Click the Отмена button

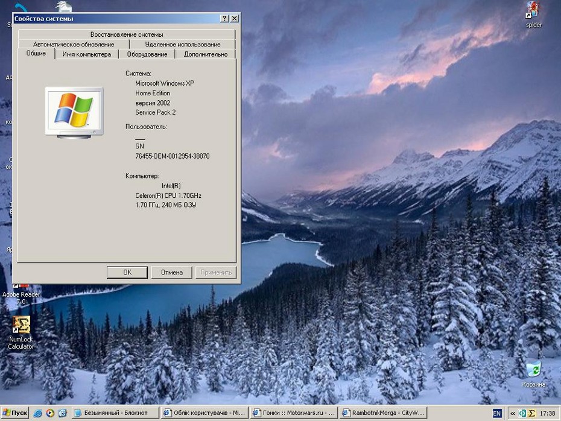tap(171, 272)
